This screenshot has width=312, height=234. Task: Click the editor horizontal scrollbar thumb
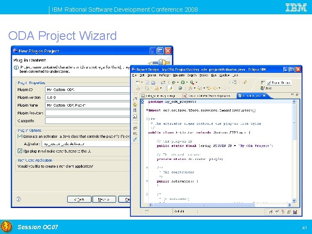click(204, 205)
